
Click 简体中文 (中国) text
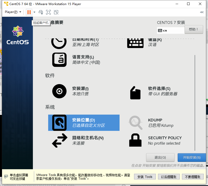coord(86,62)
